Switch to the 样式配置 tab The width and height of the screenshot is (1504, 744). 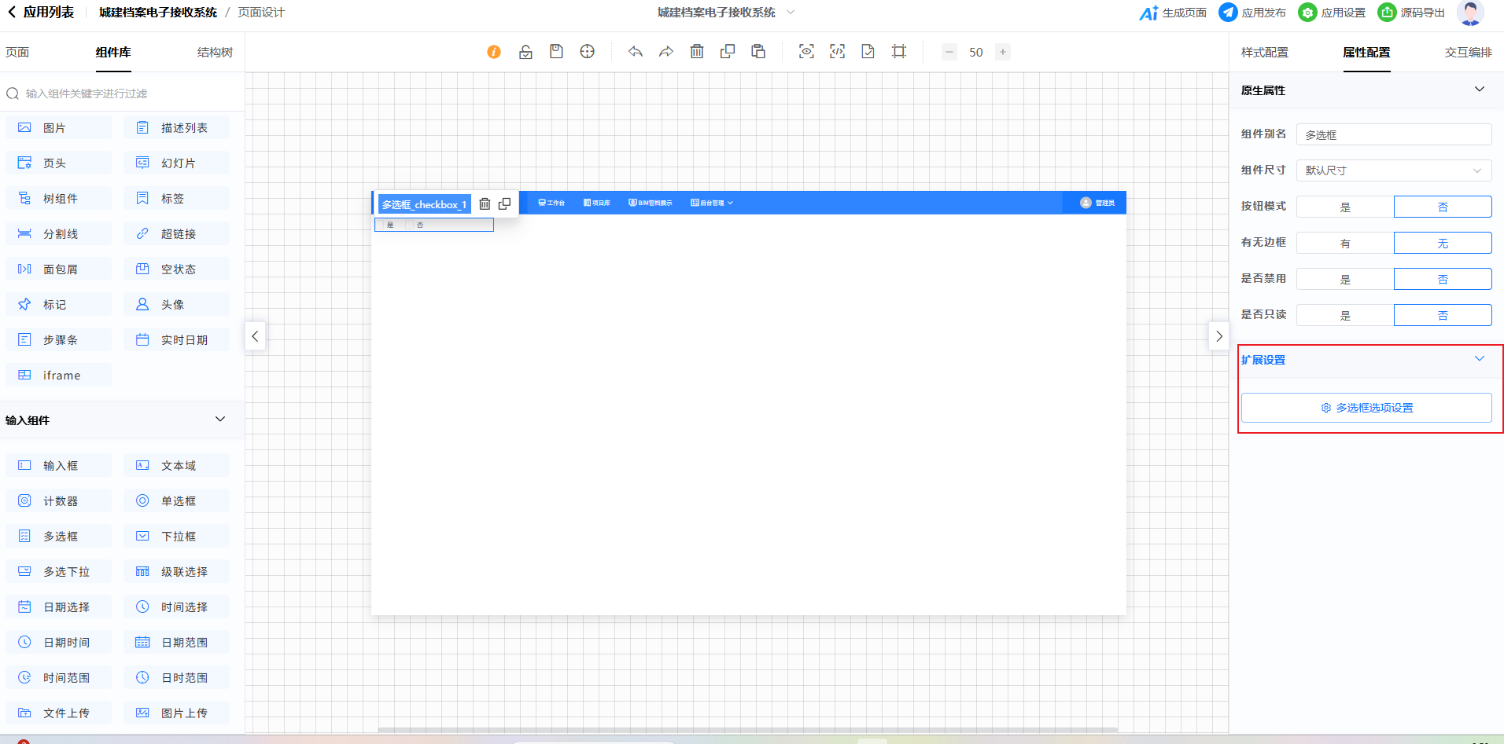(x=1264, y=53)
